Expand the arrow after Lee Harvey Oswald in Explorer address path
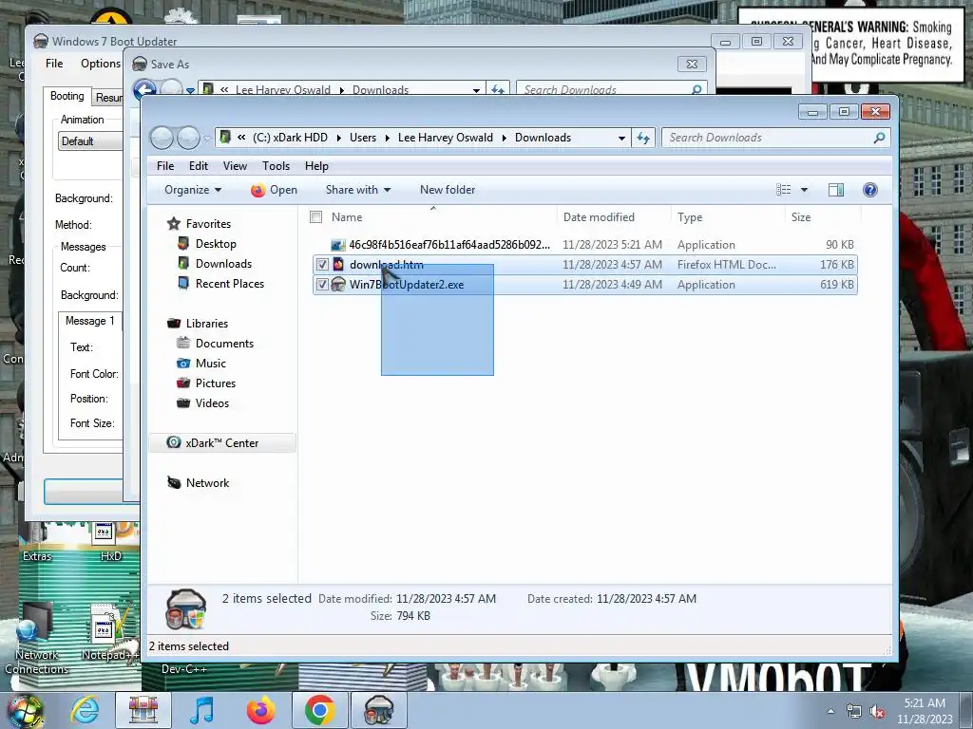Viewport: 973px width, 729px height. coord(504,138)
